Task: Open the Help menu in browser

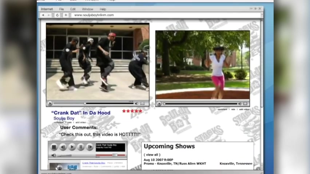Action: click(103, 9)
